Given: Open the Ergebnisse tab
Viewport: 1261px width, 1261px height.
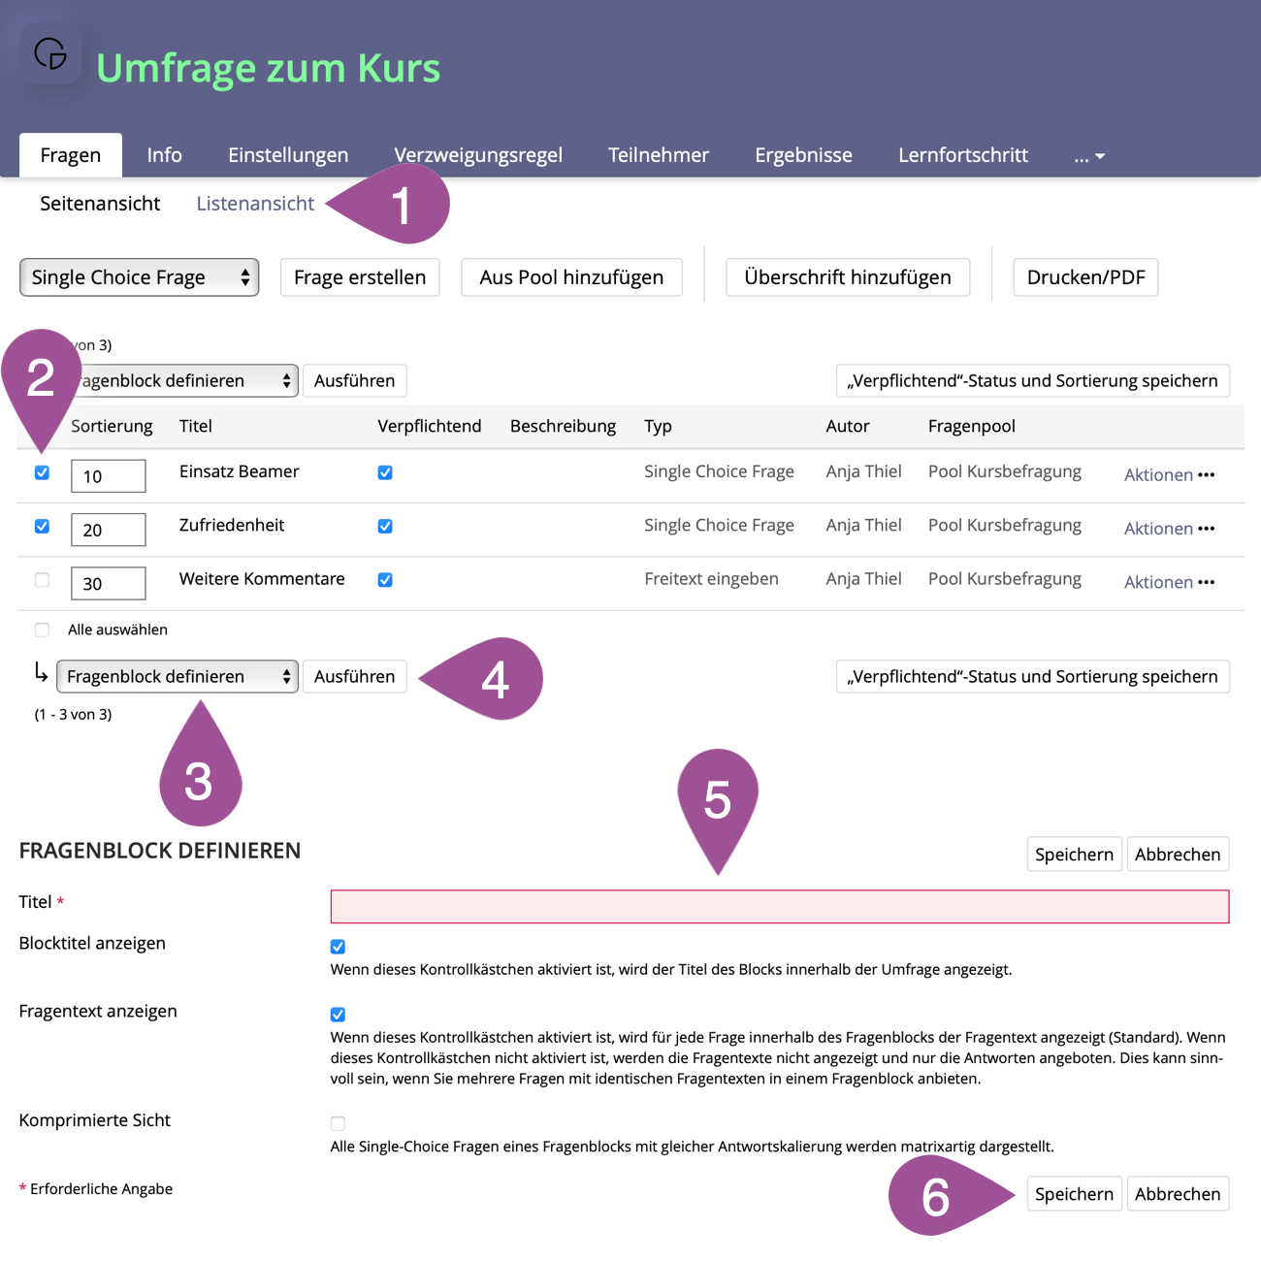Looking at the screenshot, I should coord(803,155).
